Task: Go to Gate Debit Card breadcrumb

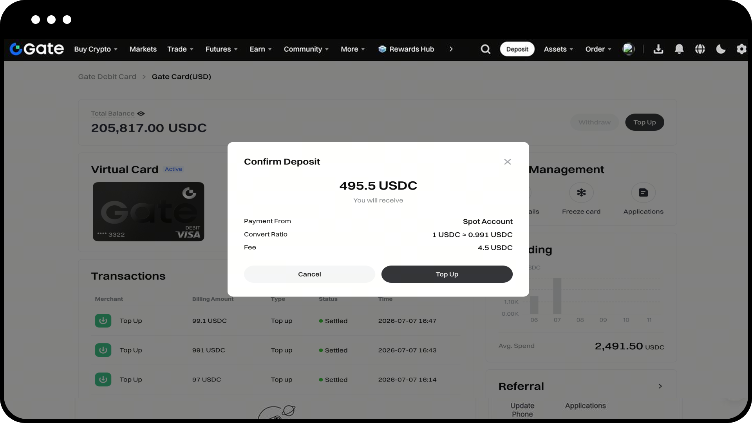Action: click(107, 77)
